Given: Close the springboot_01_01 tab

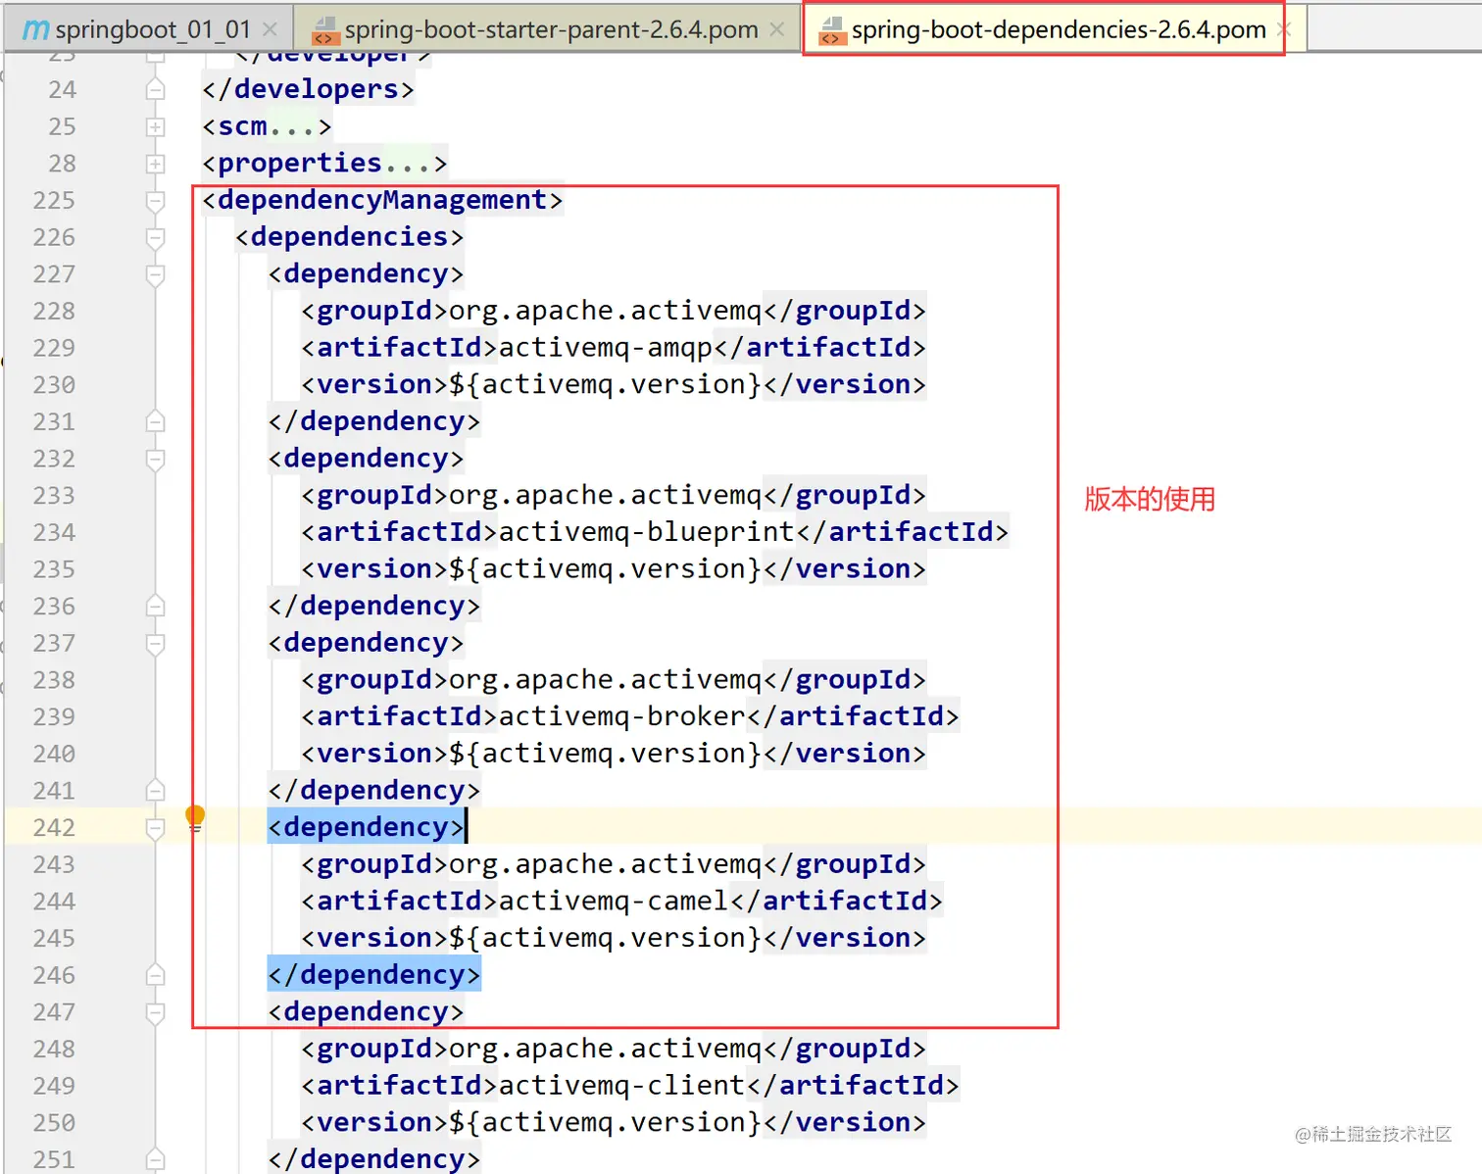Looking at the screenshot, I should [271, 29].
